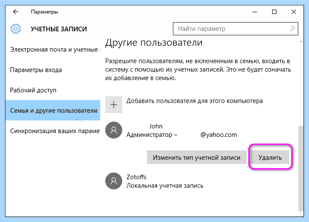Go back using the back arrow
Viewport: 309px width, 222px height.
[15, 12]
